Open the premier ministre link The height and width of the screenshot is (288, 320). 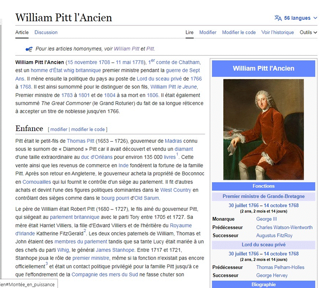[x=91, y=258]
